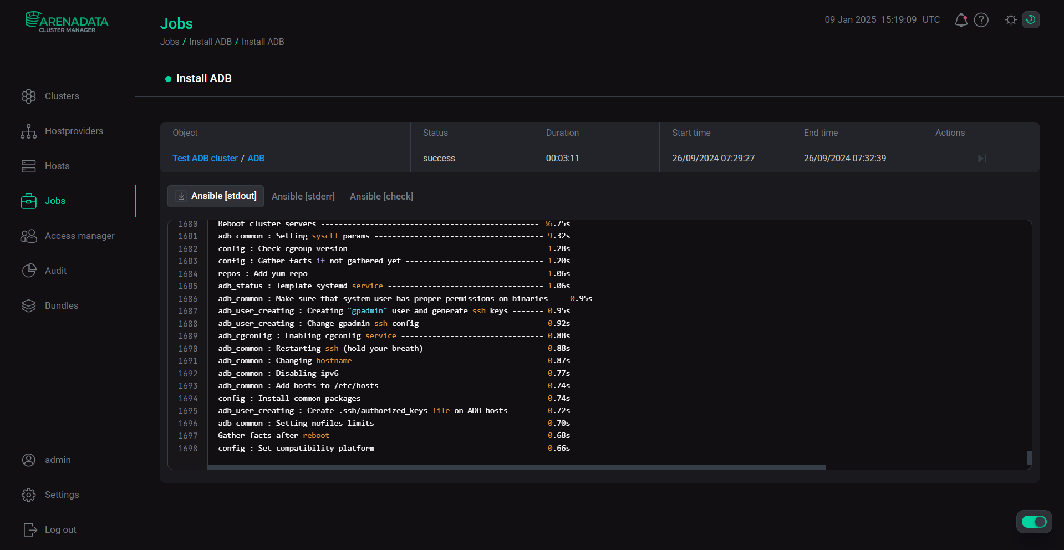Image resolution: width=1064 pixels, height=550 pixels.
Task: Open the ADB service link
Action: point(256,158)
